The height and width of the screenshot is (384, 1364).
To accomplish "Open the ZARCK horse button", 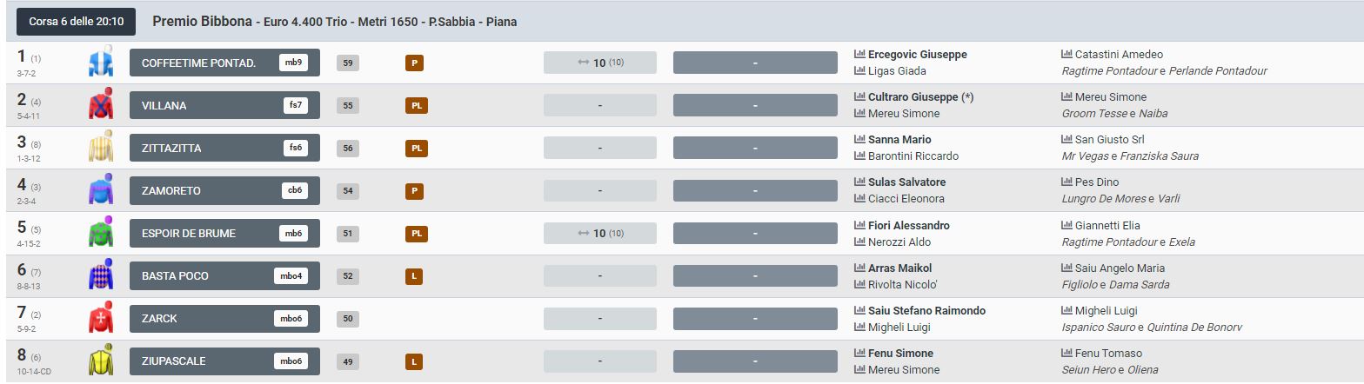I will point(224,318).
